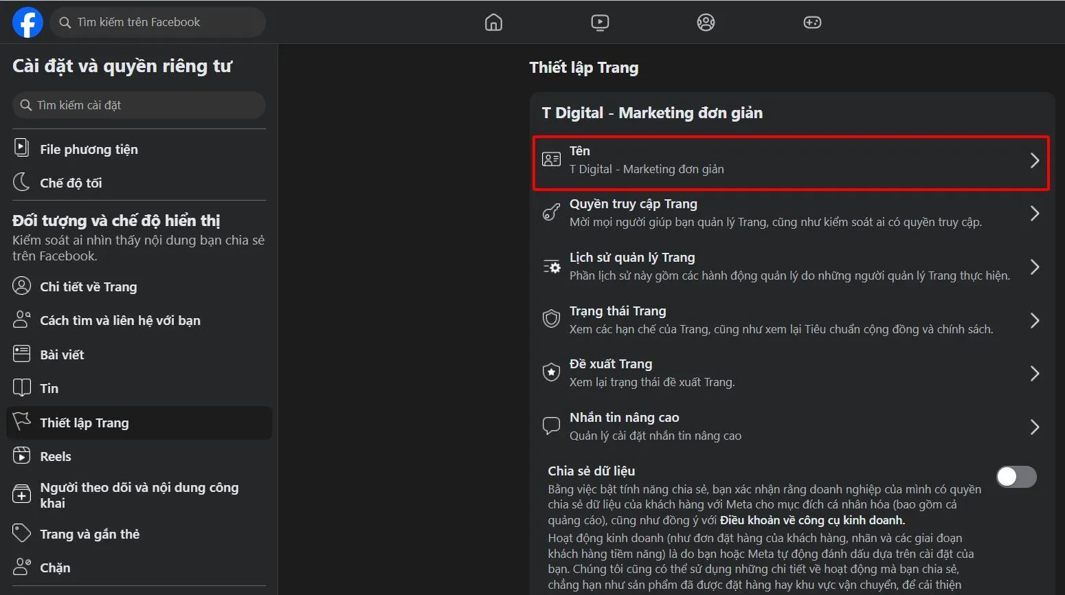Click the Gaming controller icon in top navigation

811,22
